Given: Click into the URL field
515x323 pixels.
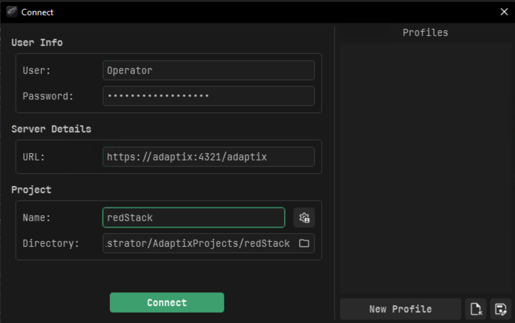Looking at the screenshot, I should (209, 157).
